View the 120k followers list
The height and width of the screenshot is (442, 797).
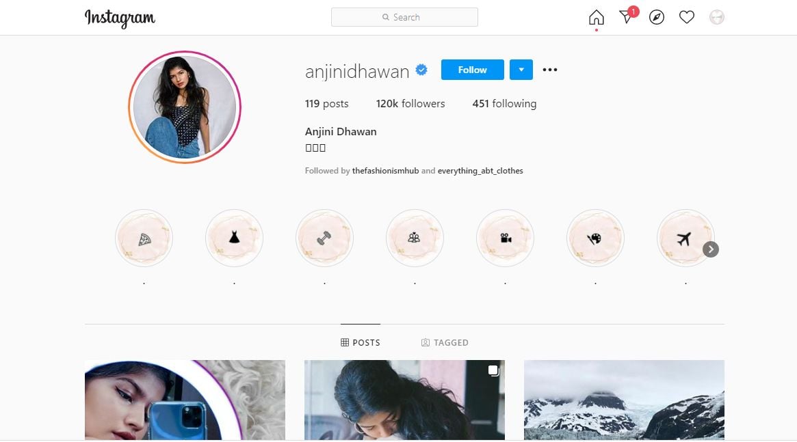click(x=410, y=104)
